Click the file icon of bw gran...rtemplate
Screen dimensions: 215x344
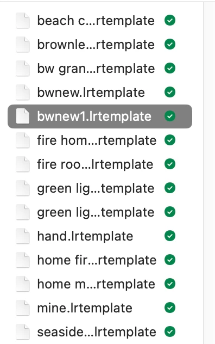(x=23, y=68)
